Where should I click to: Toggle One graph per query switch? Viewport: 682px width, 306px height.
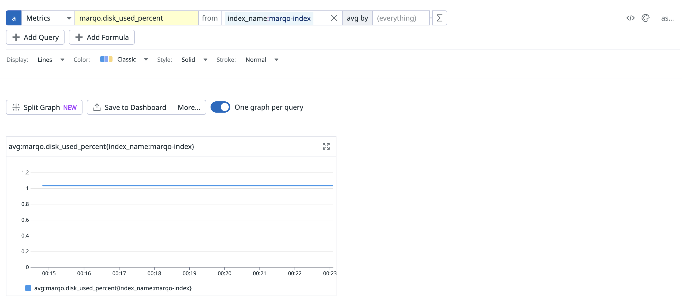pyautogui.click(x=220, y=107)
